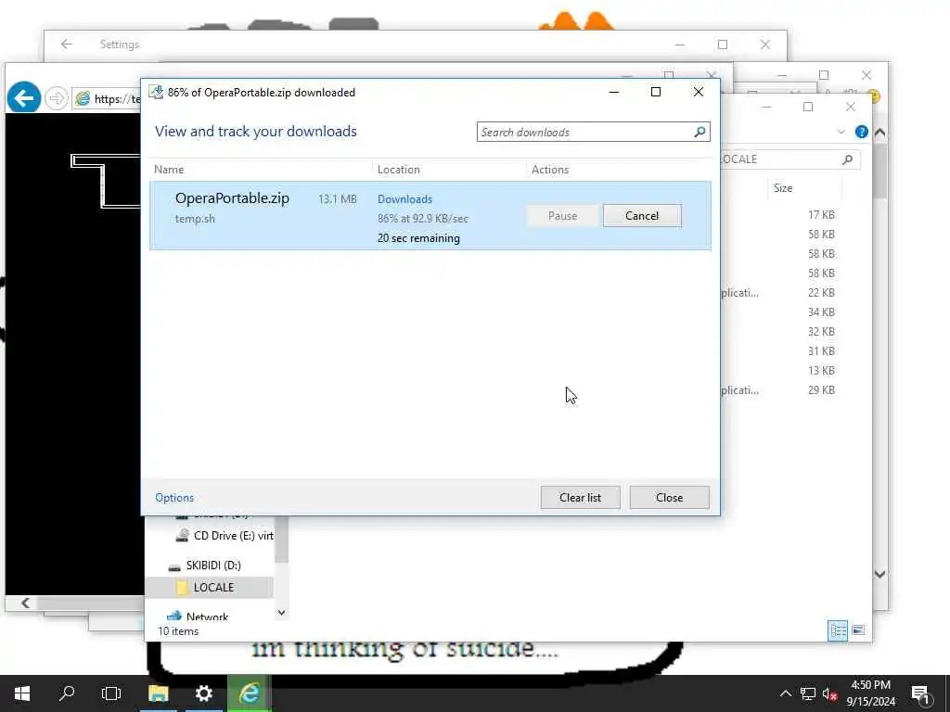Open taskbar Search

click(x=67, y=693)
